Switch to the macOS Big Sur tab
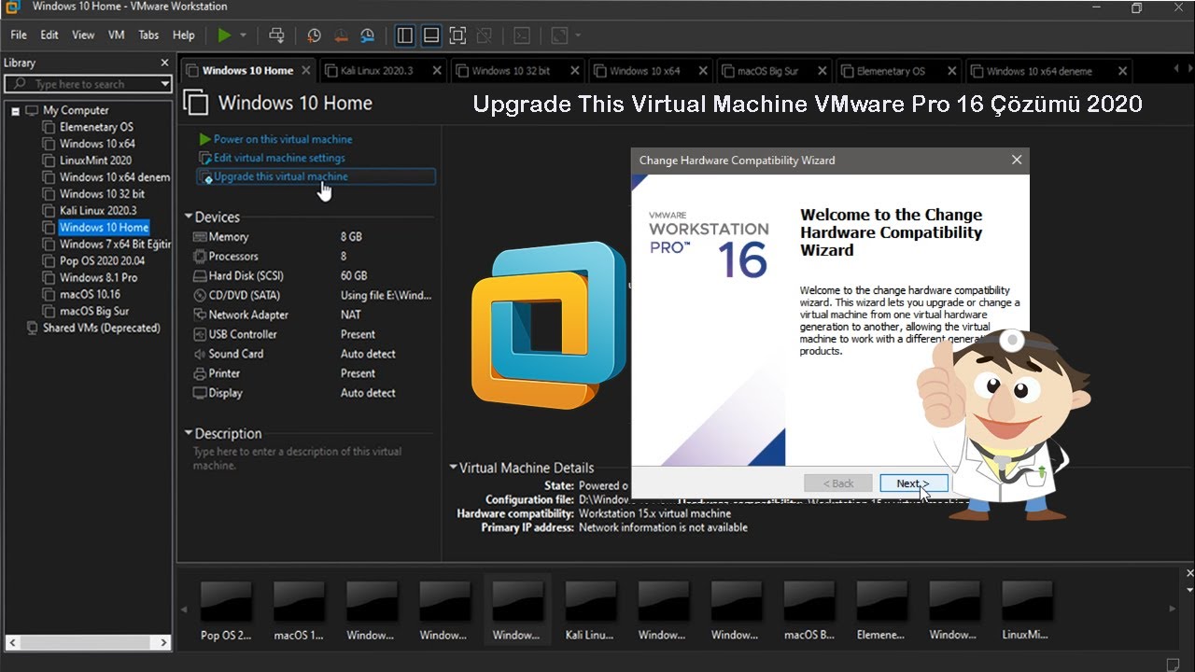The image size is (1195, 672). coord(773,71)
